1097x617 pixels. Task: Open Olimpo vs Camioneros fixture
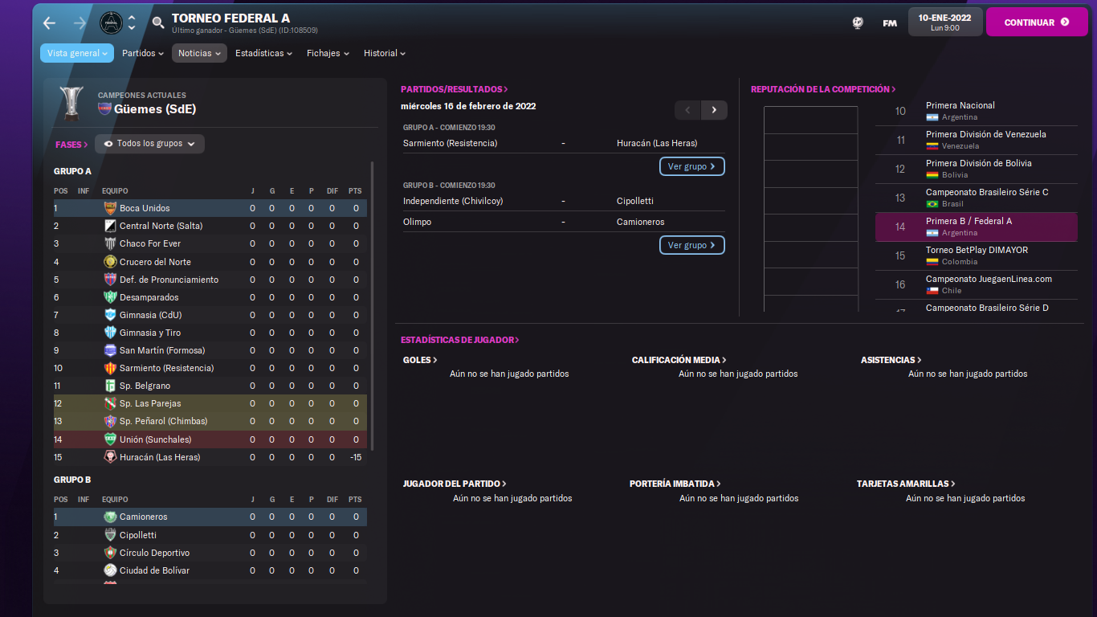coord(563,222)
